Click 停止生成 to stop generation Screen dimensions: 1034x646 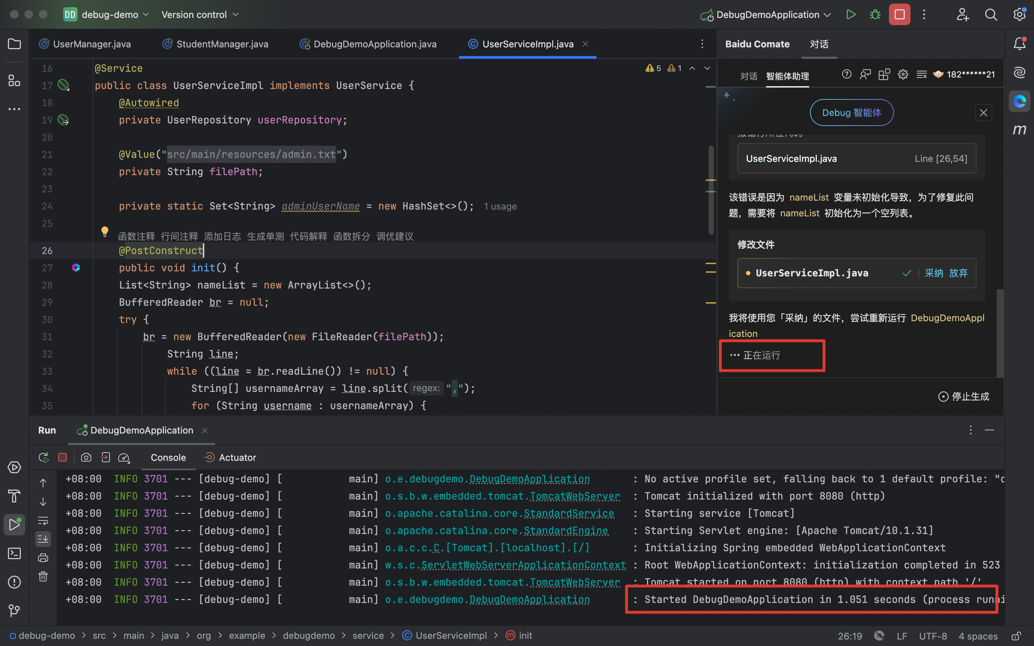pos(964,397)
